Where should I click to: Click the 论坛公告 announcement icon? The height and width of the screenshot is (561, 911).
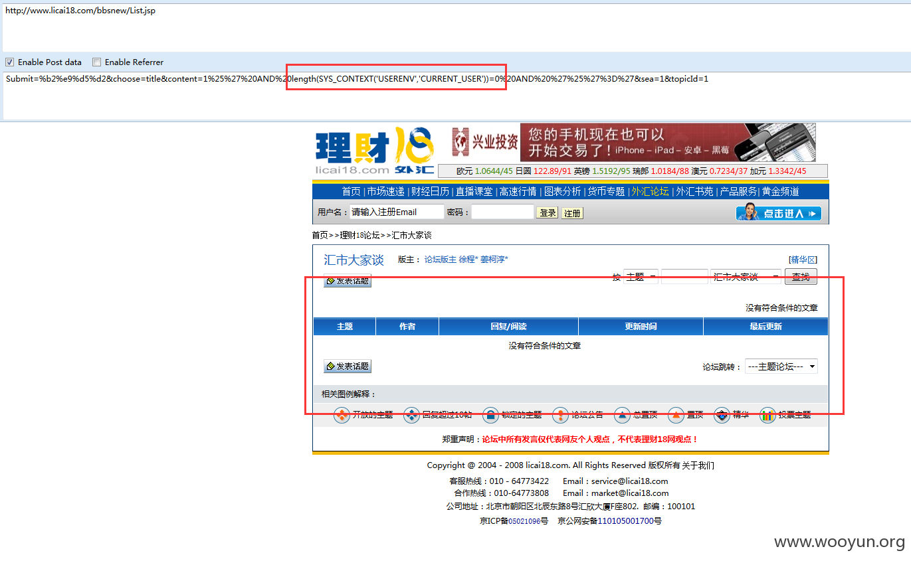click(x=560, y=416)
